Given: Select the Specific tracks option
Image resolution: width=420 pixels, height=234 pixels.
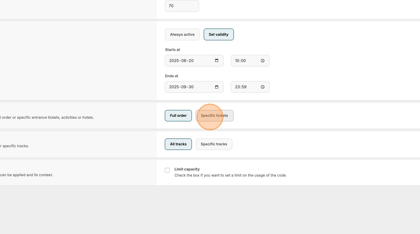Looking at the screenshot, I should tap(214, 144).
